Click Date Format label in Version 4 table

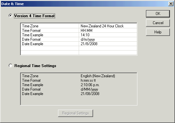[31, 39]
